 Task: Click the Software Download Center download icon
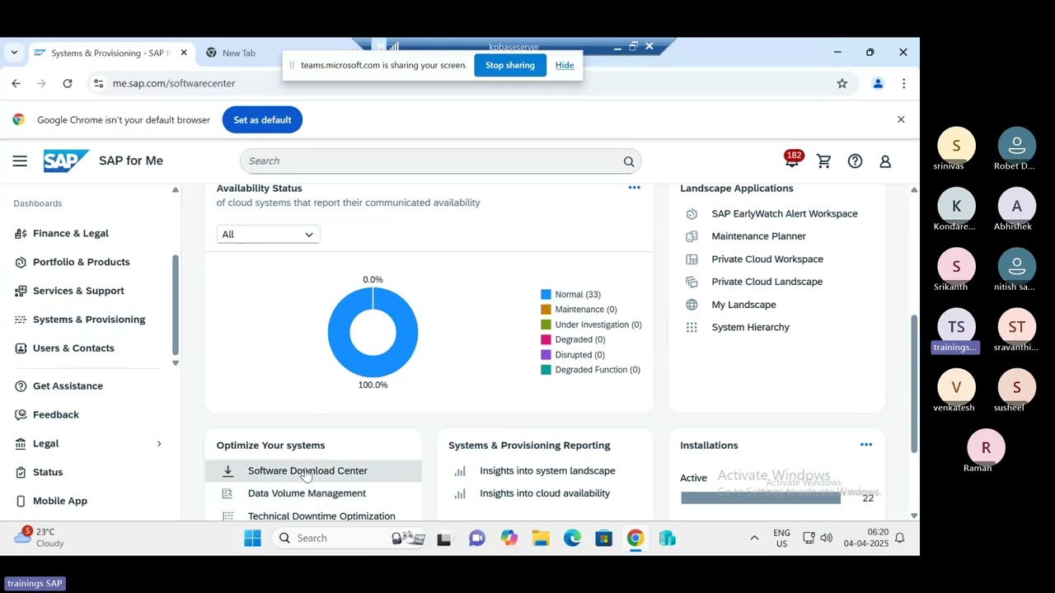[228, 471]
